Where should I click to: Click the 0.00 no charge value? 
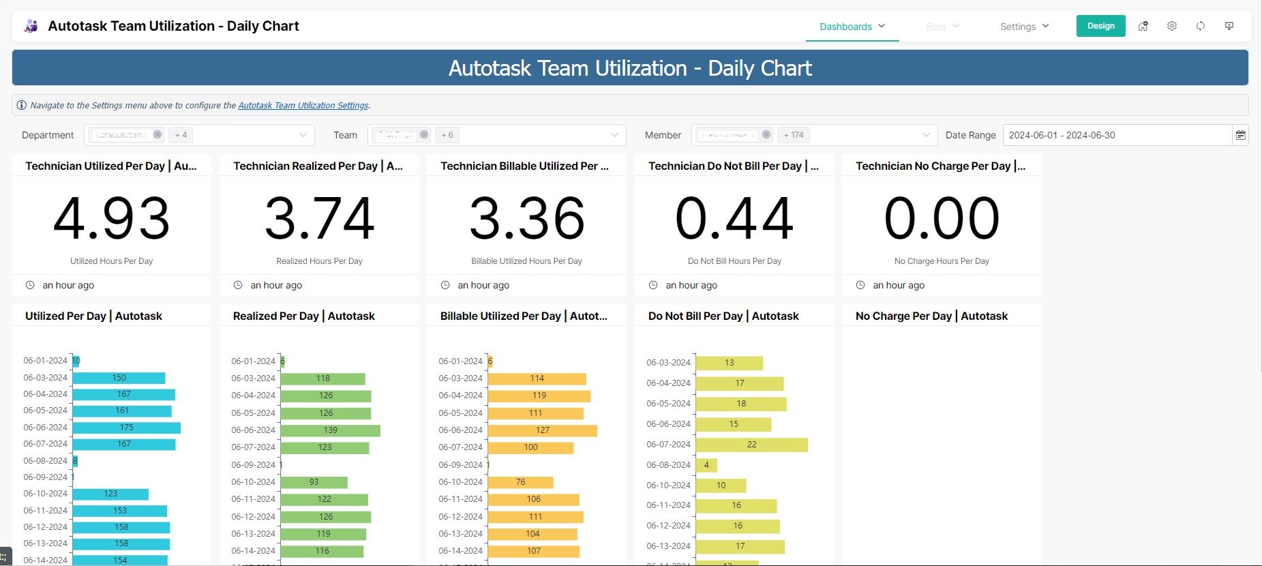click(942, 218)
